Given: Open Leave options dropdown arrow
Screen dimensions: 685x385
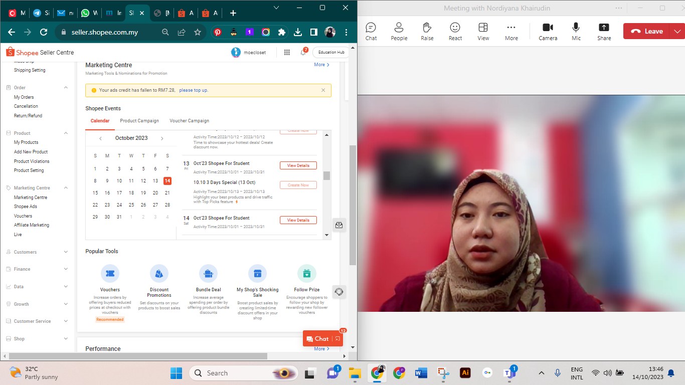Looking at the screenshot, I should pos(678,31).
